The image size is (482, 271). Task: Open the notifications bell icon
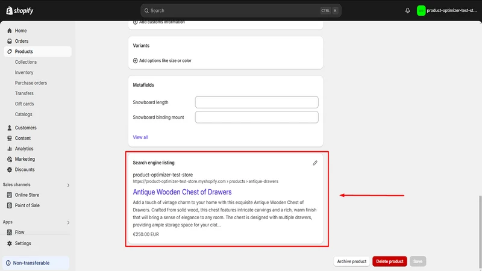[407, 10]
